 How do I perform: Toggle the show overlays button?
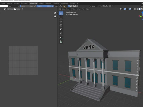[130, 9]
